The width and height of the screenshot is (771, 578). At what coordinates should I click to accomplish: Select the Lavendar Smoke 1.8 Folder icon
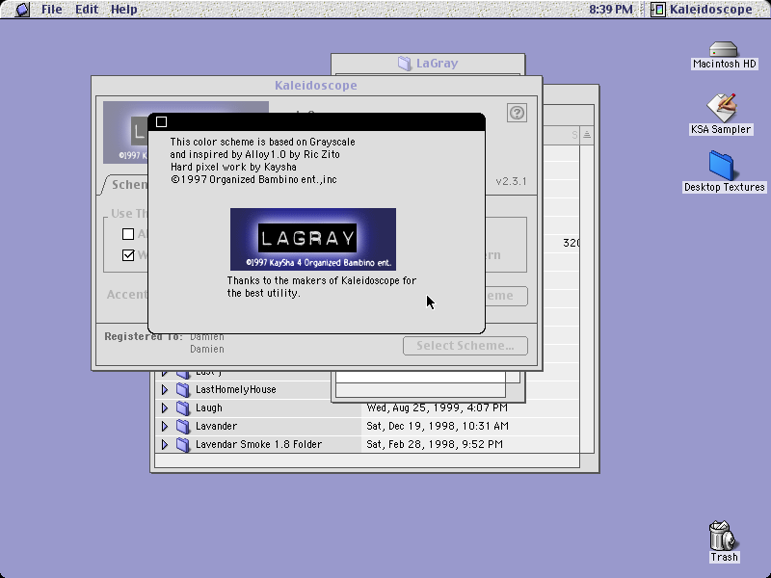(183, 444)
